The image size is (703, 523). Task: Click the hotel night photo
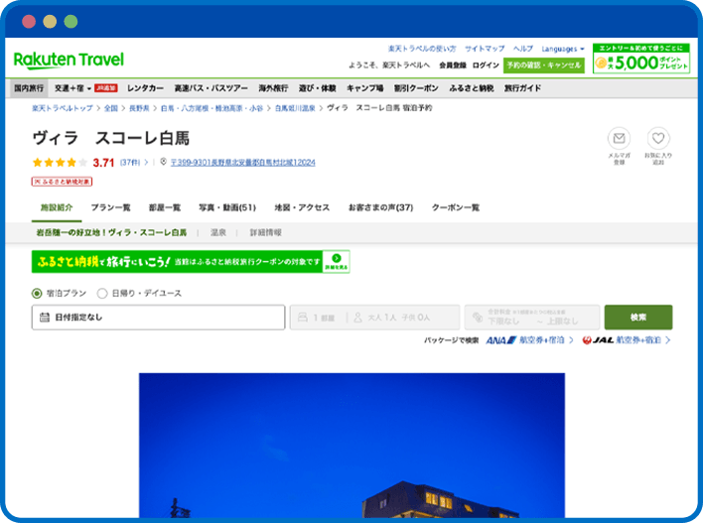[x=351, y=445]
